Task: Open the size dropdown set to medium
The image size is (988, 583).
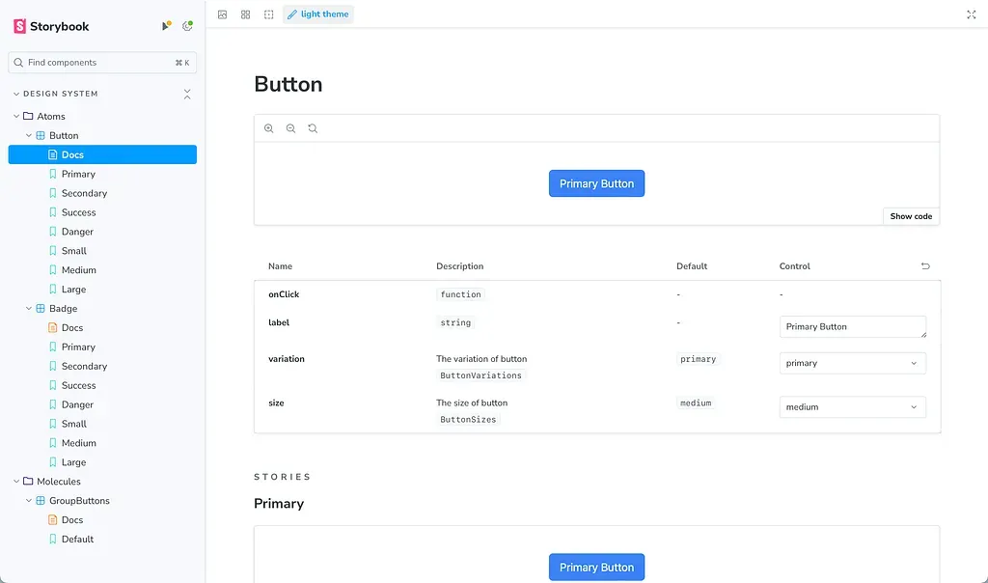Action: pos(852,407)
